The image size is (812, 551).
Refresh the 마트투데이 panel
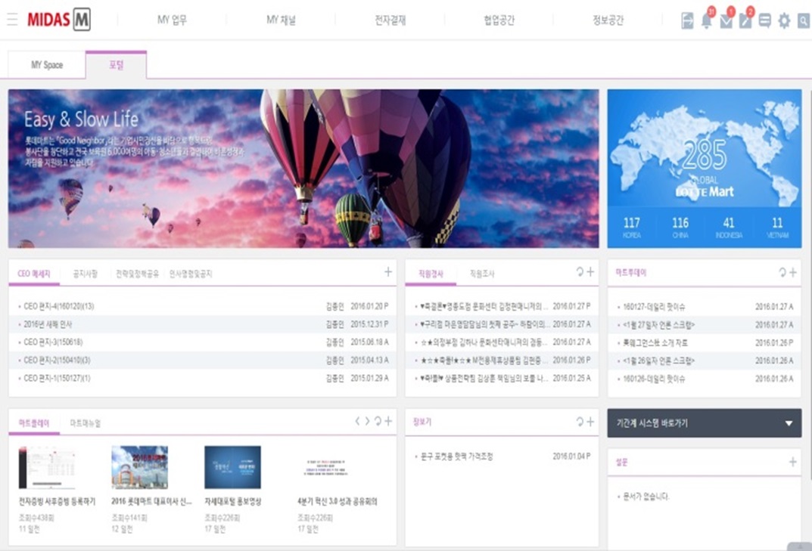click(784, 272)
